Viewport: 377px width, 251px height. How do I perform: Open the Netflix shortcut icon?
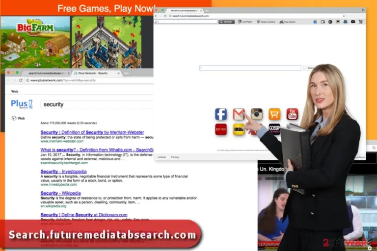click(221, 129)
